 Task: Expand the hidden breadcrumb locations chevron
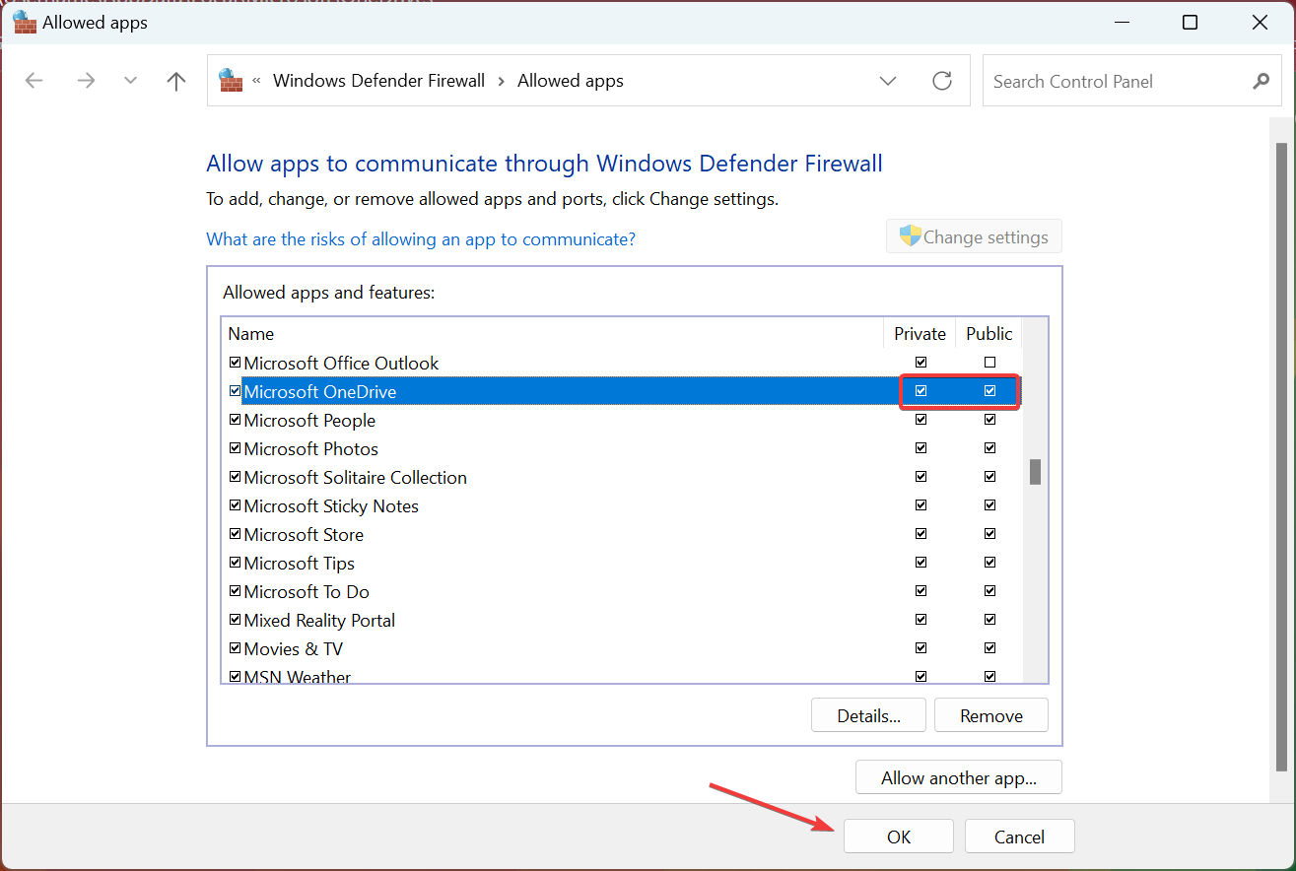[256, 81]
